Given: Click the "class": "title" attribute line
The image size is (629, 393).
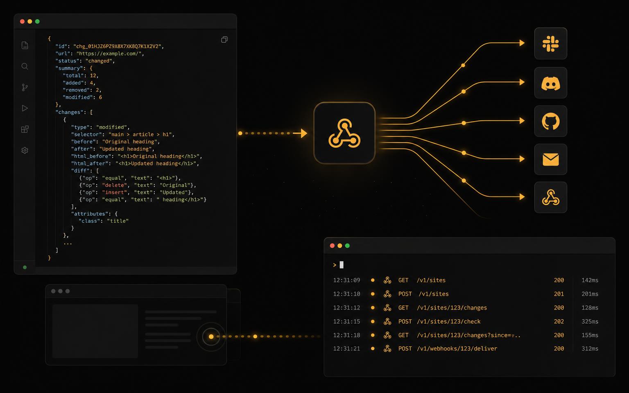Looking at the screenshot, I should point(104,221).
